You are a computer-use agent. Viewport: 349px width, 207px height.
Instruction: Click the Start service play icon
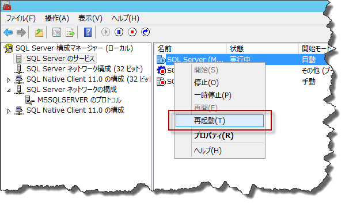[105, 32]
